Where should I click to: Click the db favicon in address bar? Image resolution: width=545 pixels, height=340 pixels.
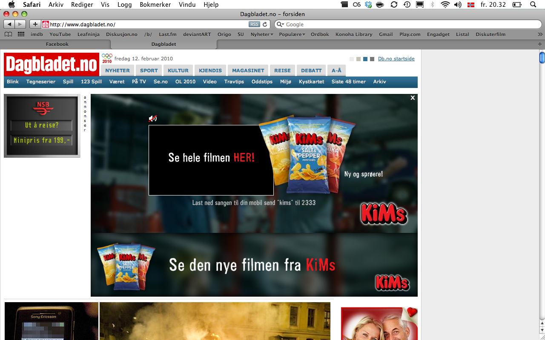pos(45,24)
